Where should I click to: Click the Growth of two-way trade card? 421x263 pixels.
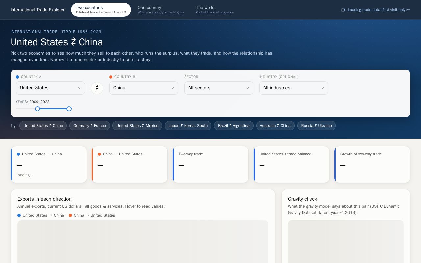coord(372,164)
